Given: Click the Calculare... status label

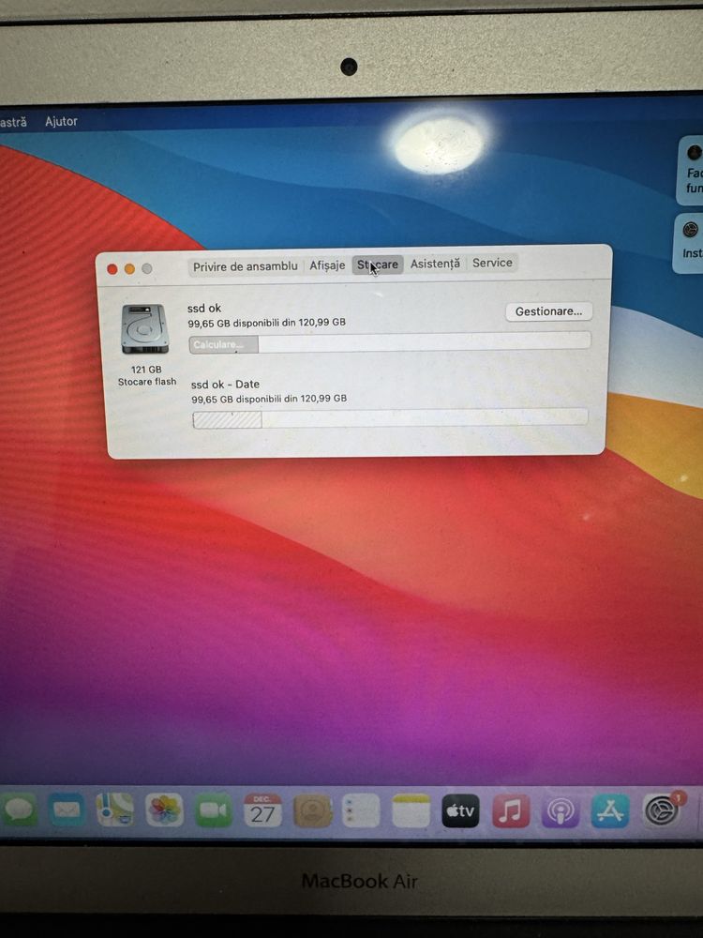Looking at the screenshot, I should coord(218,344).
